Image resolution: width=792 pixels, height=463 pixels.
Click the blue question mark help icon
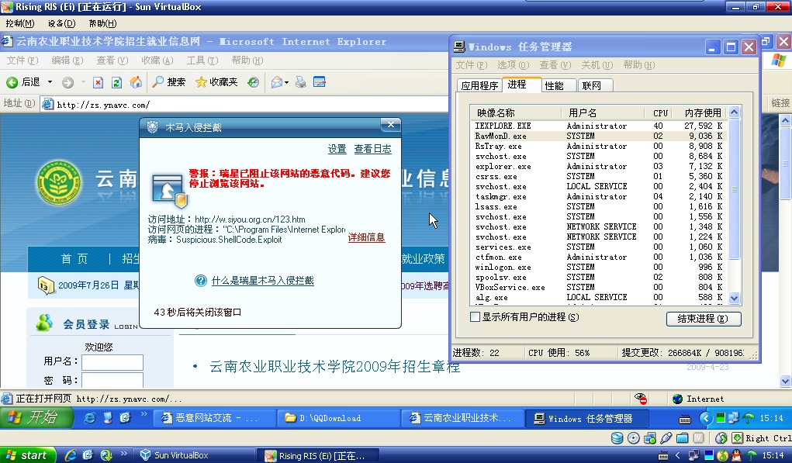201,281
